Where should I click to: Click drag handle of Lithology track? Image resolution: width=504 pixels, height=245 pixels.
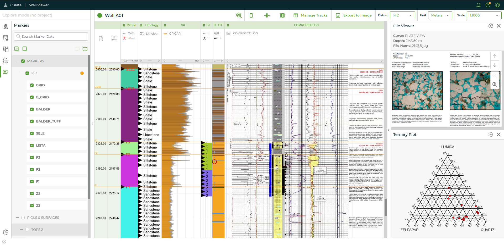point(141,25)
